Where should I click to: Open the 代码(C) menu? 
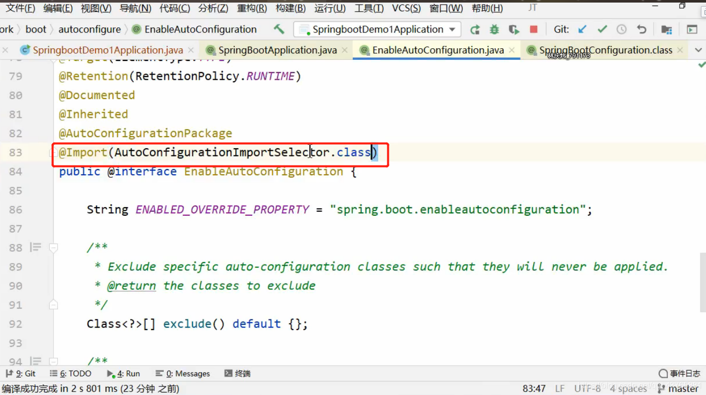174,8
